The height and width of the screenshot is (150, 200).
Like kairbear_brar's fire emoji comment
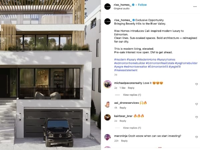pyautogui.click(x=196, y=117)
